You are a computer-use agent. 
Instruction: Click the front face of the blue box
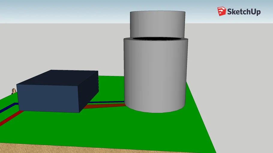coord(48,98)
